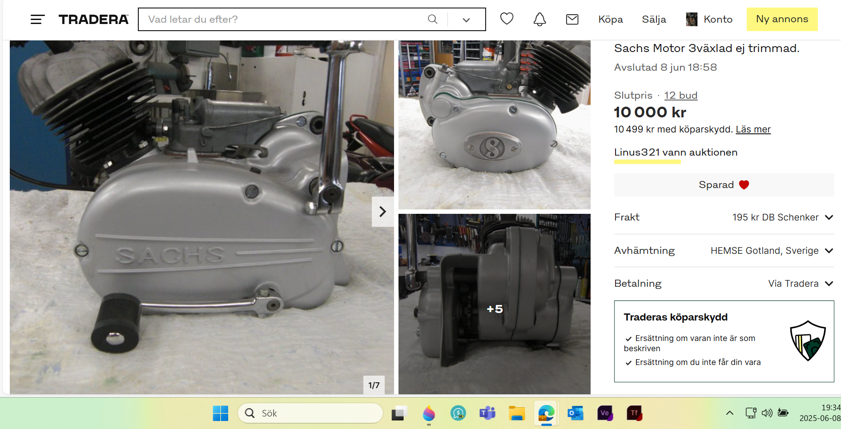Toggle the Sparad saved button
The image size is (841, 429).
724,185
